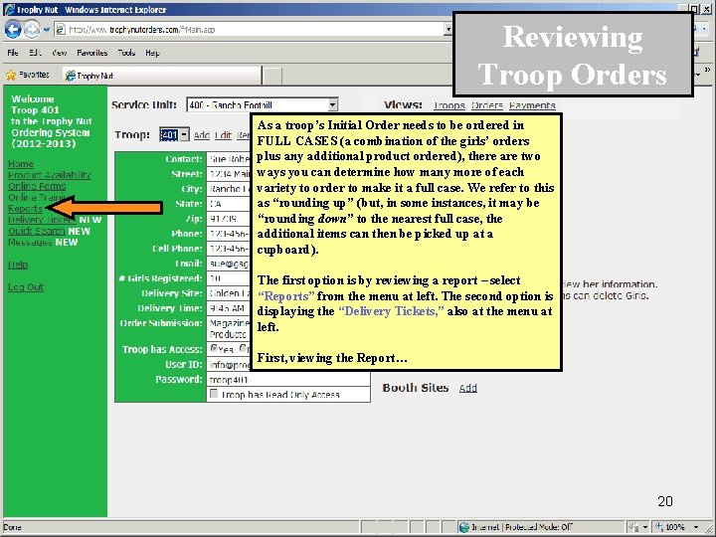Click the zoom magnifier icon
The image size is (716, 537).
659,527
